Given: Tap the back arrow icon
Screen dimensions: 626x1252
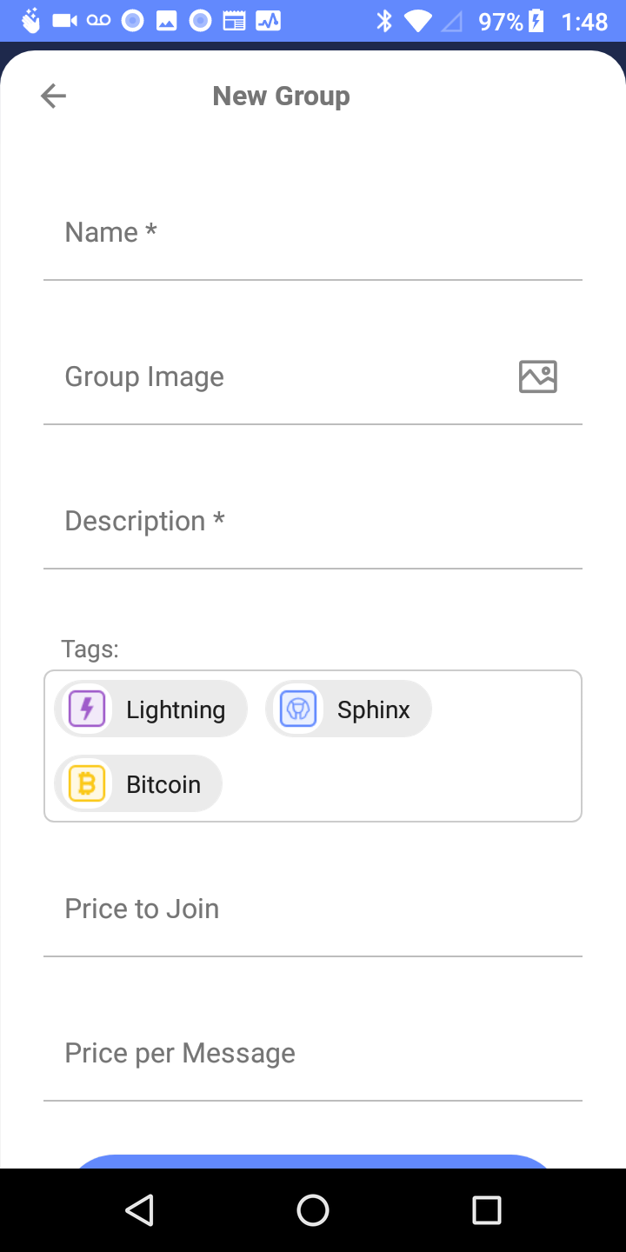Looking at the screenshot, I should pyautogui.click(x=53, y=96).
